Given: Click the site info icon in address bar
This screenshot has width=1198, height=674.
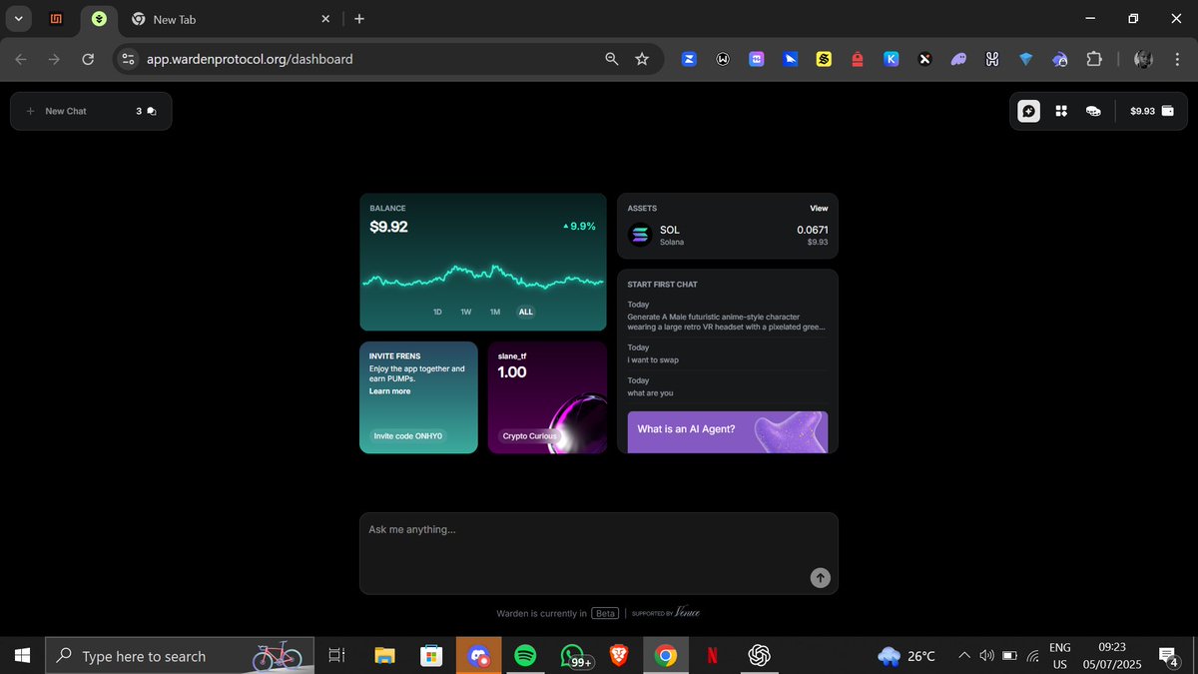Looking at the screenshot, I should coord(128,59).
